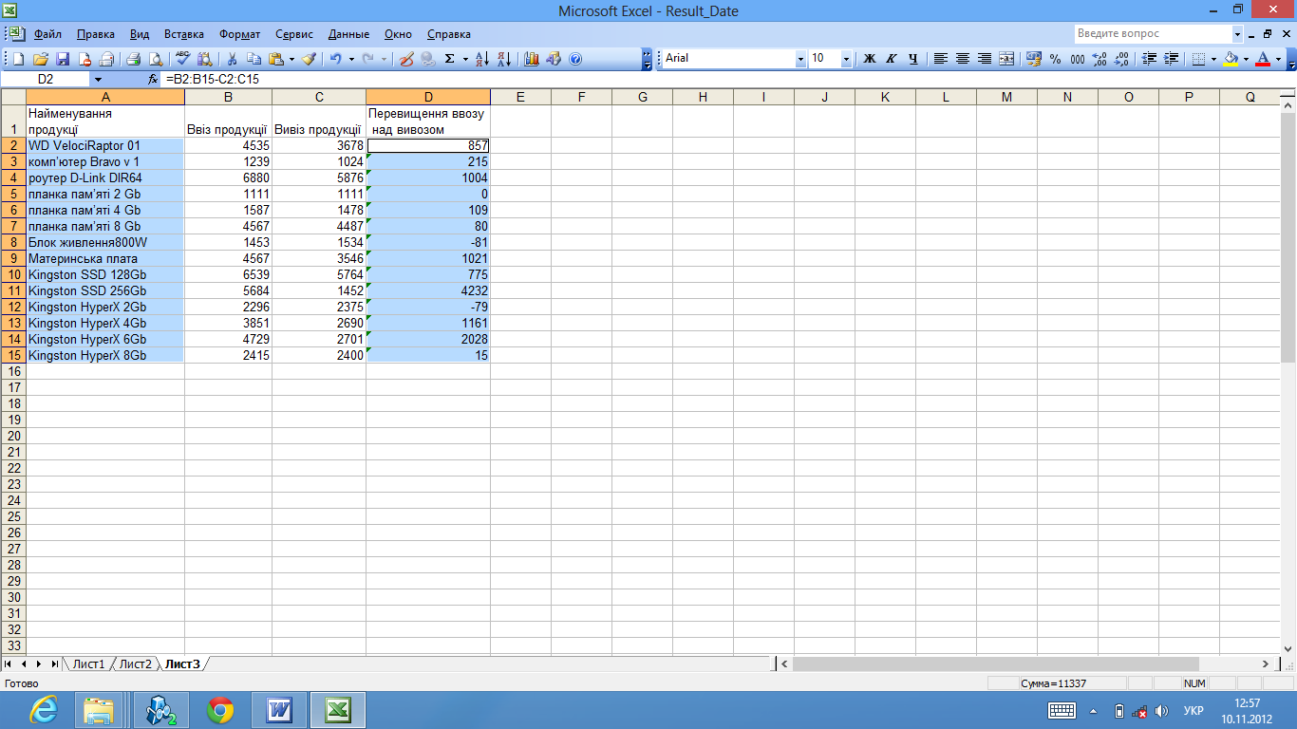Click the Print toolbar icon
Viewport: 1297px width, 729px height.
click(134, 59)
